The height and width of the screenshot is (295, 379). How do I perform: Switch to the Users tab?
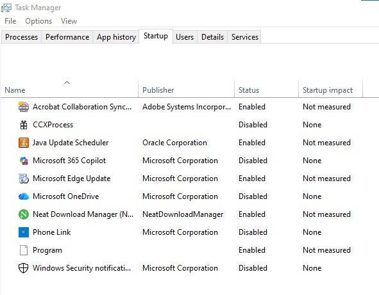pyautogui.click(x=185, y=37)
